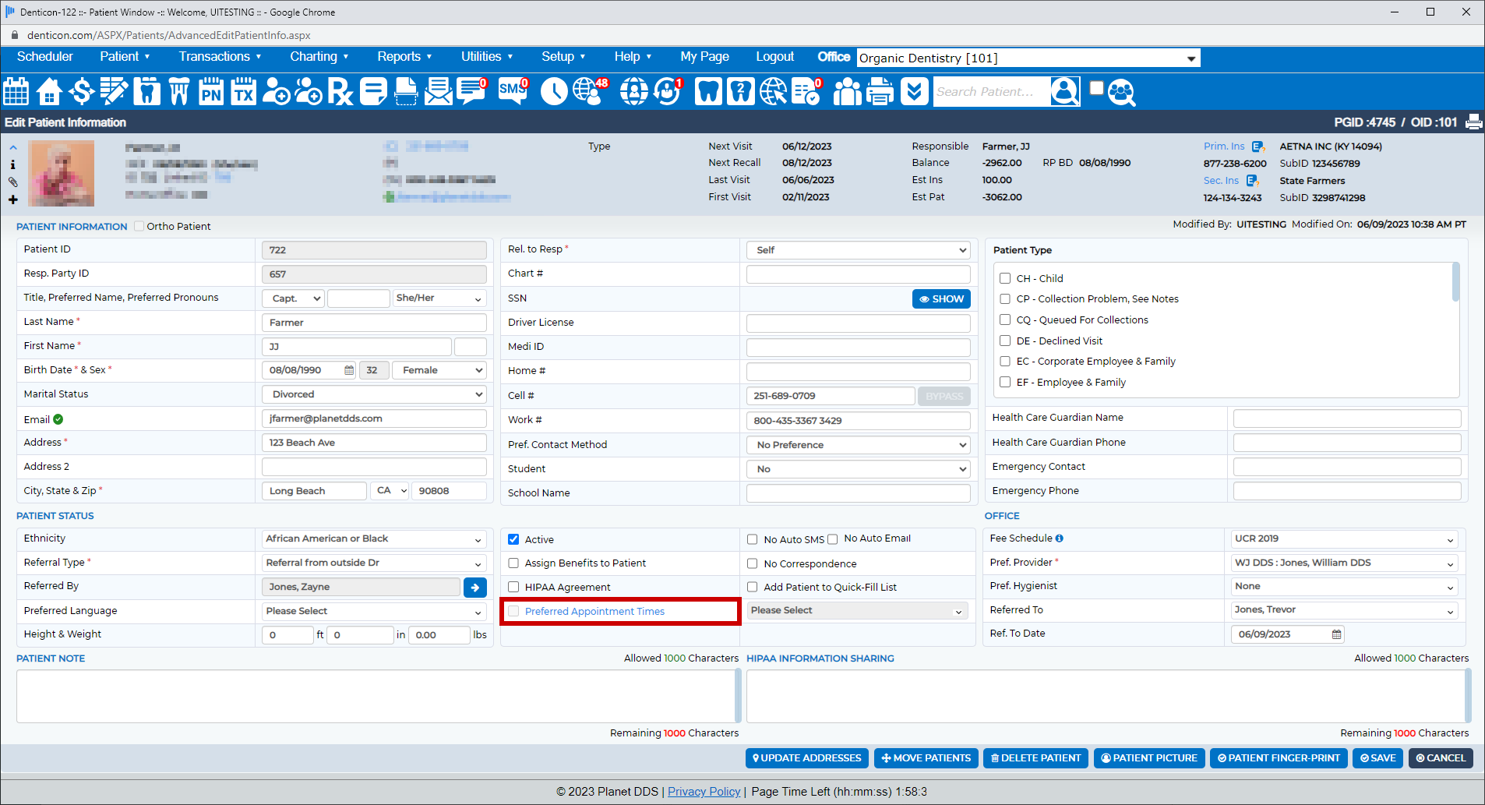
Task: Check the No Correspondence box
Action: [752, 563]
